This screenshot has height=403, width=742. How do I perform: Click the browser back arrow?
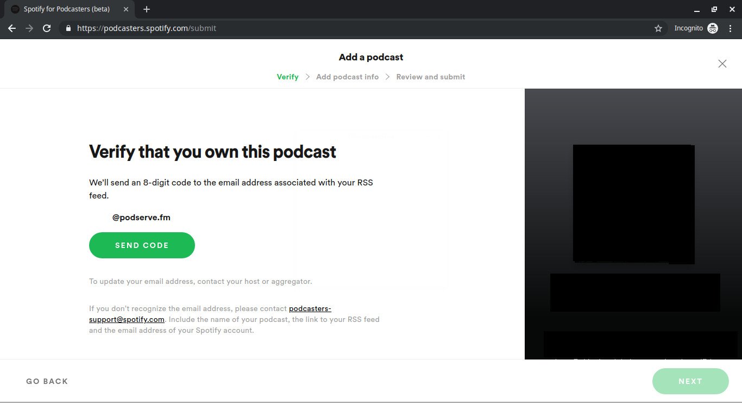12,28
